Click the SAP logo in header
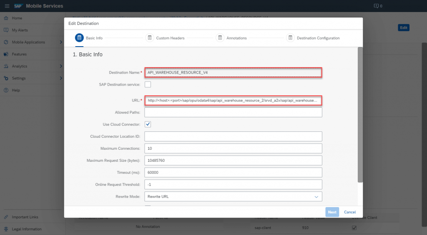 coord(18,6)
